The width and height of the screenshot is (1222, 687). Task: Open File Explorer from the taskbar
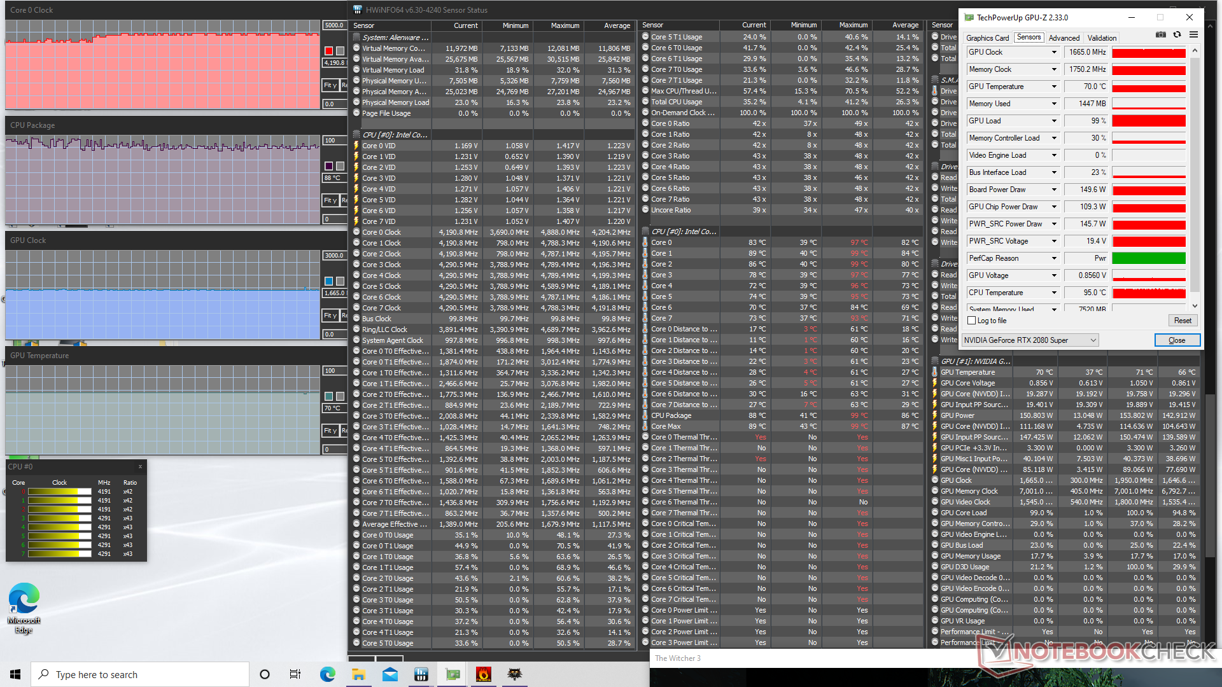pyautogui.click(x=358, y=674)
